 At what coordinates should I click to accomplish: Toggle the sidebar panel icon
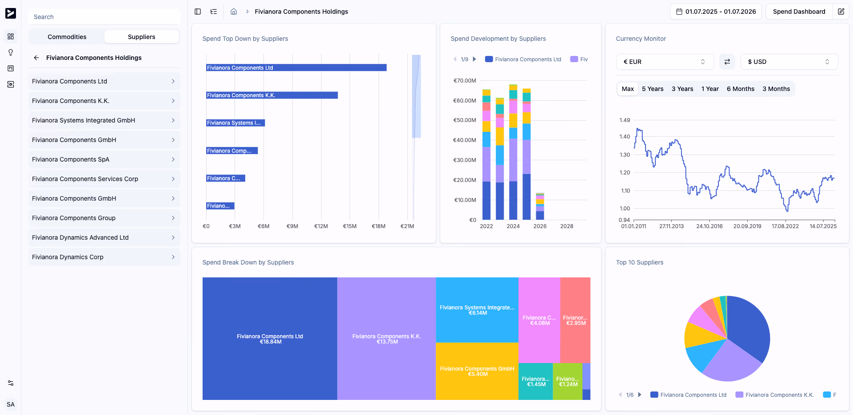(x=198, y=12)
